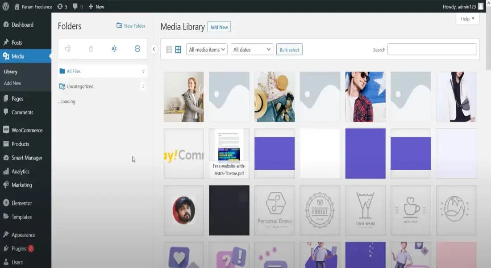Create a New Folder
This screenshot has width=491, height=268.
131,26
